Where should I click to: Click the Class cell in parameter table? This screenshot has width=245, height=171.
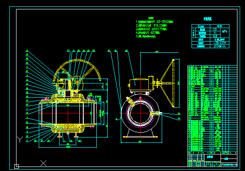[x=201, y=26]
